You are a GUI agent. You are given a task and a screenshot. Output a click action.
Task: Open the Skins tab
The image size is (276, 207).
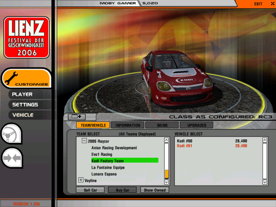click(162, 125)
